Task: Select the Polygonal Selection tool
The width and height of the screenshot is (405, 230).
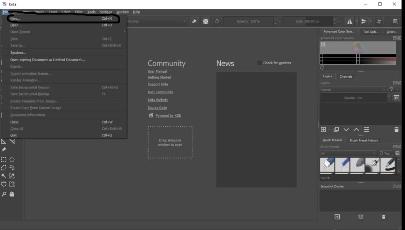Action: (4, 168)
